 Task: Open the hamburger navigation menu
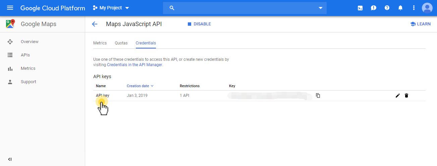click(x=10, y=8)
